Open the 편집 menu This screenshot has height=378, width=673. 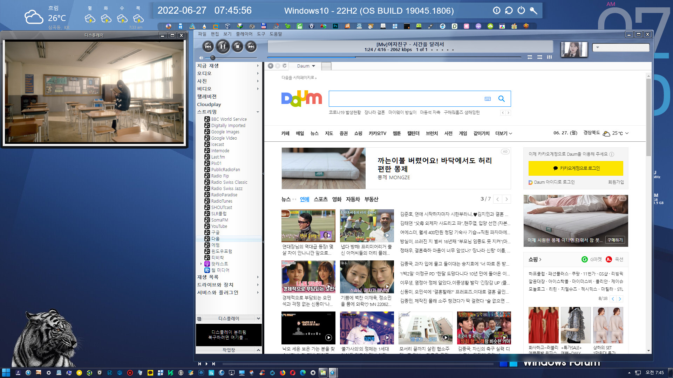pyautogui.click(x=215, y=34)
